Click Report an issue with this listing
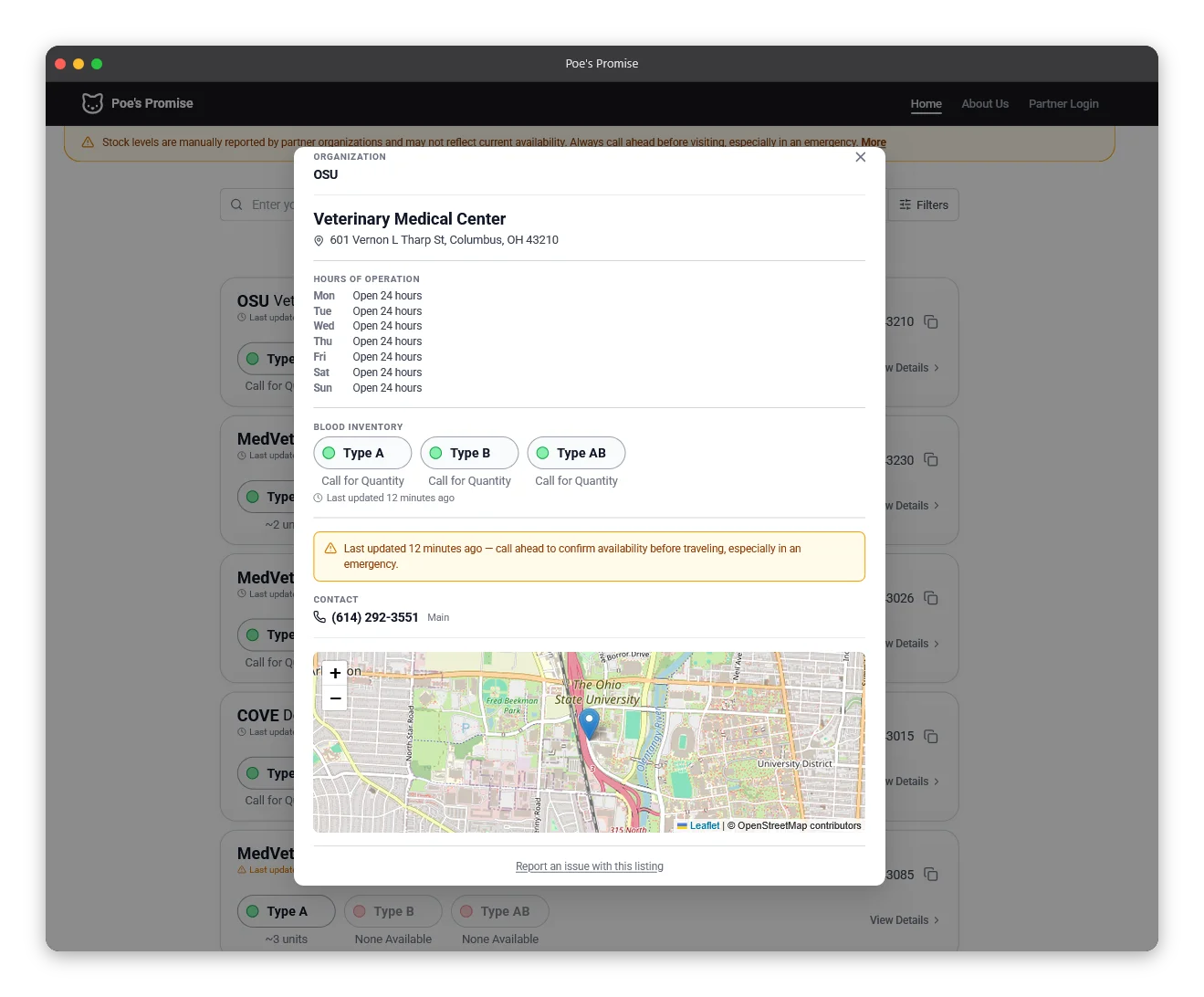 (589, 866)
